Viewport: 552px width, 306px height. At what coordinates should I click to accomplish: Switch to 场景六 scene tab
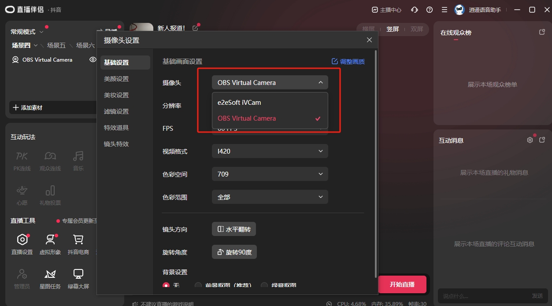point(85,45)
